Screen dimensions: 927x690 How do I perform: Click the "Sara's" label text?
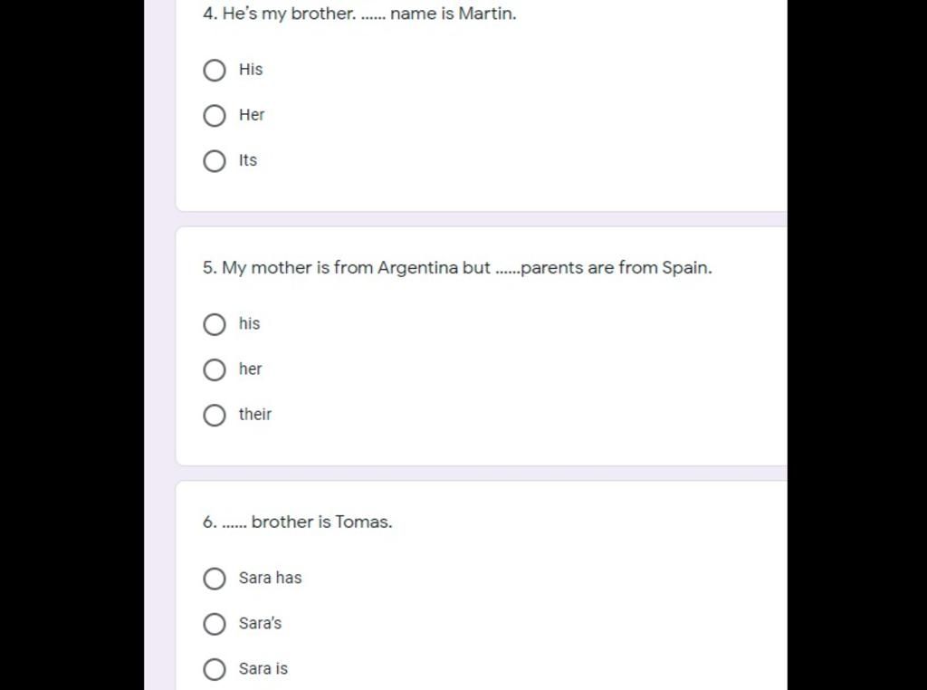point(260,623)
